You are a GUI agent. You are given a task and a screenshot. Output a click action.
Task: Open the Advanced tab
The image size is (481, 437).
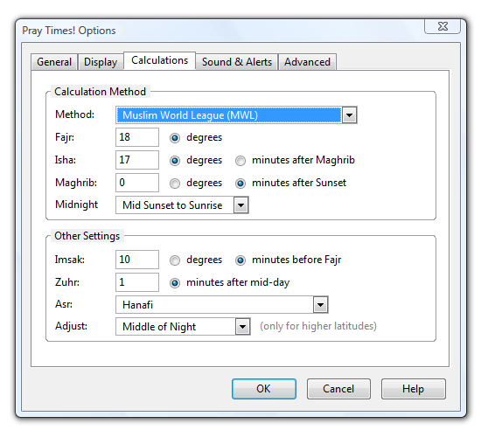[307, 62]
